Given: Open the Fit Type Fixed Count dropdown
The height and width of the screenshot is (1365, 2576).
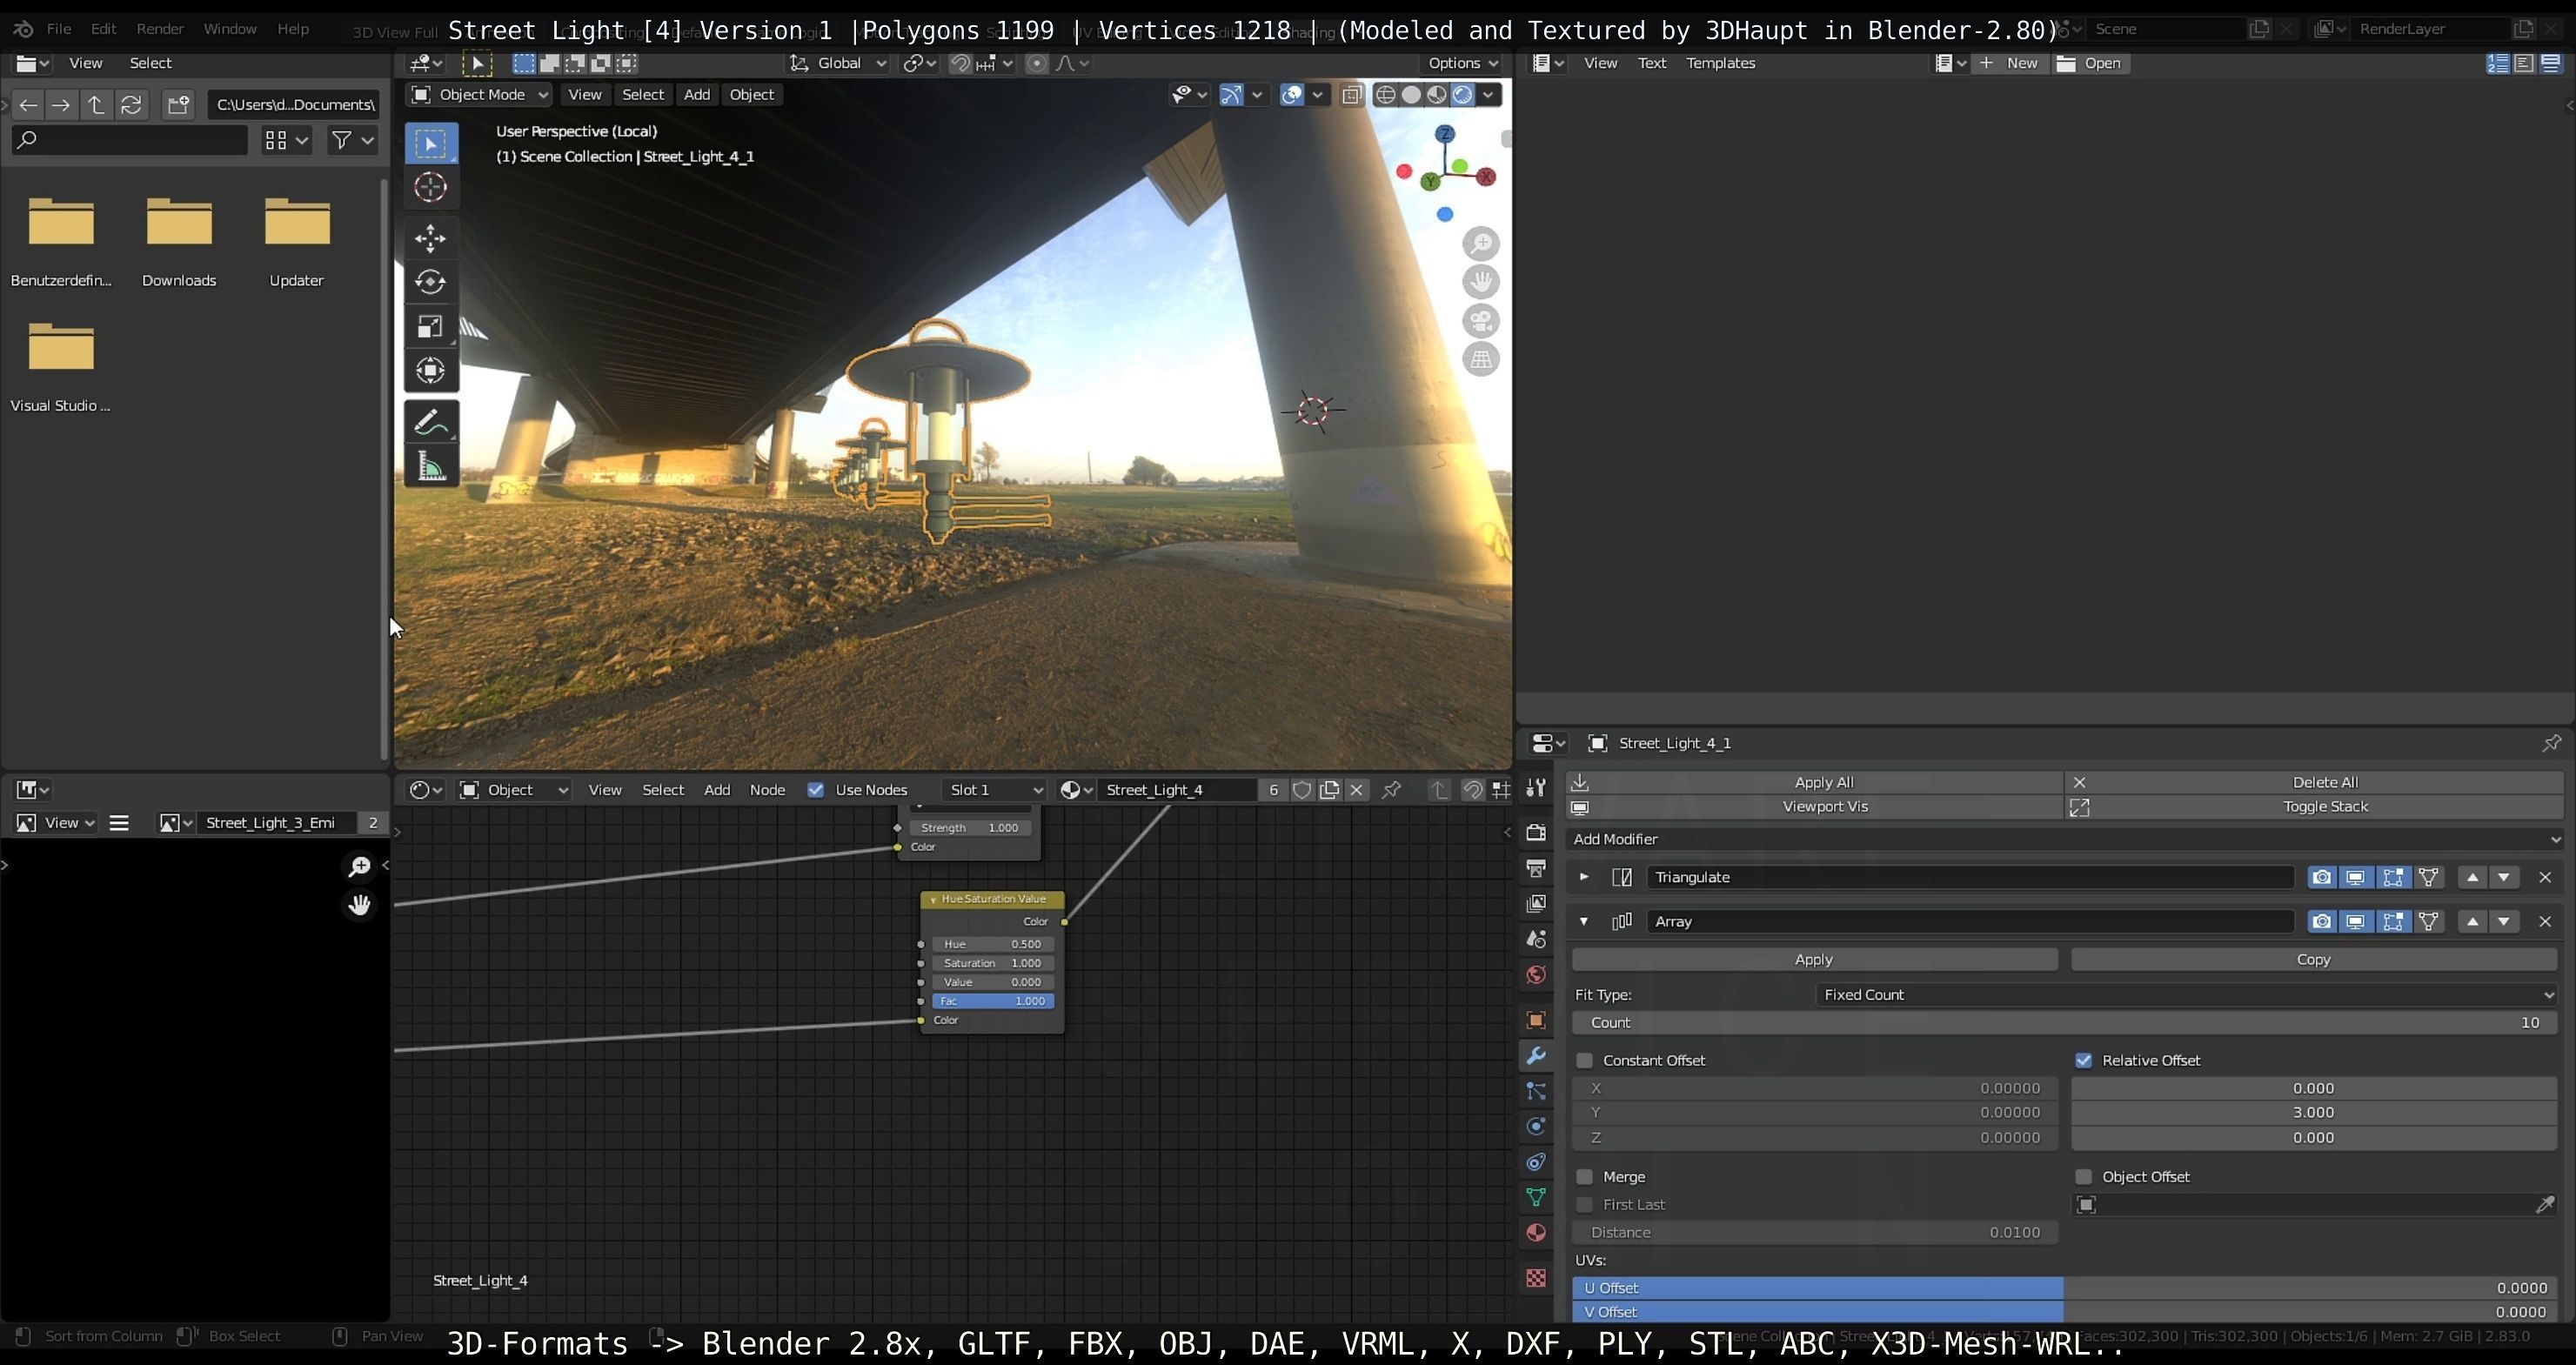Looking at the screenshot, I should click(2185, 995).
